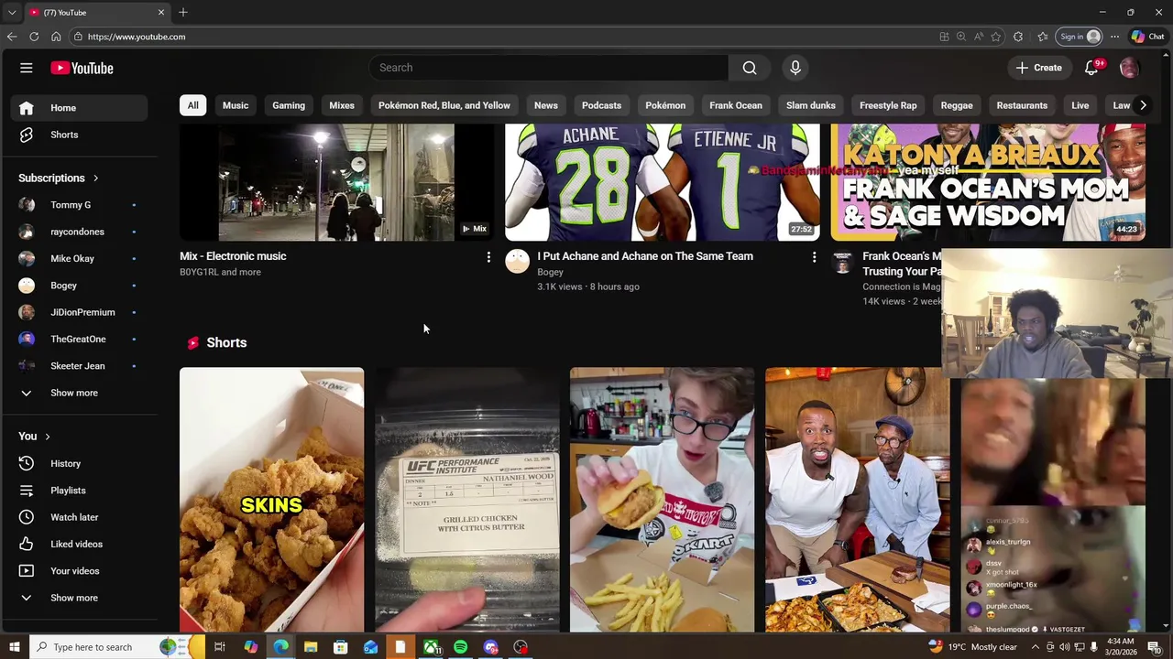Select the Slam dunks chip
The width and height of the screenshot is (1173, 659).
coord(811,105)
